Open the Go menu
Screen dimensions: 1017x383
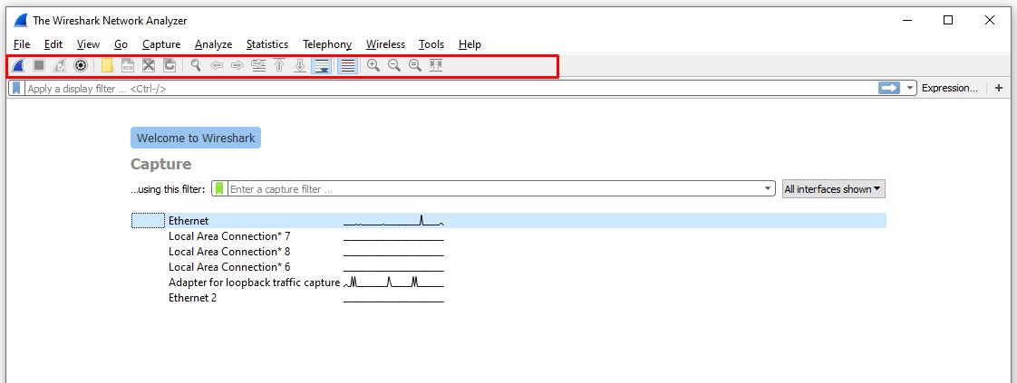point(121,44)
